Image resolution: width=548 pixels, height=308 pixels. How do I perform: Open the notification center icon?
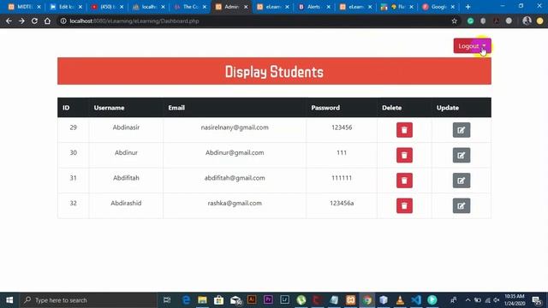537,300
